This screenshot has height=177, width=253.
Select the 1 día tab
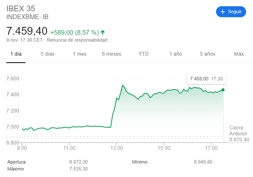16,54
